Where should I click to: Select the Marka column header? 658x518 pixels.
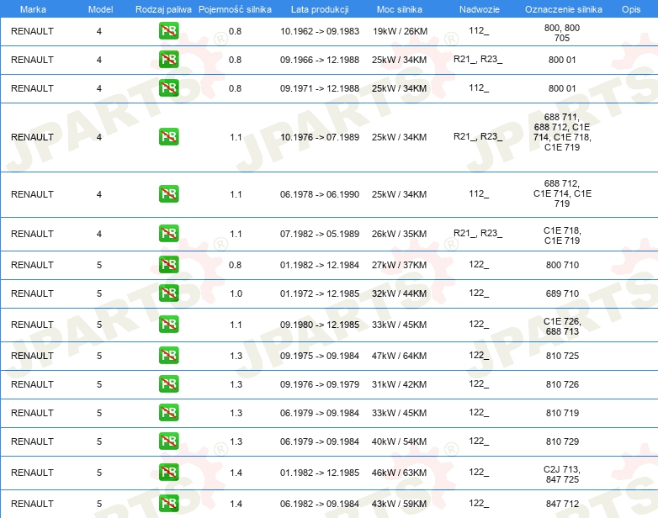tap(33, 9)
